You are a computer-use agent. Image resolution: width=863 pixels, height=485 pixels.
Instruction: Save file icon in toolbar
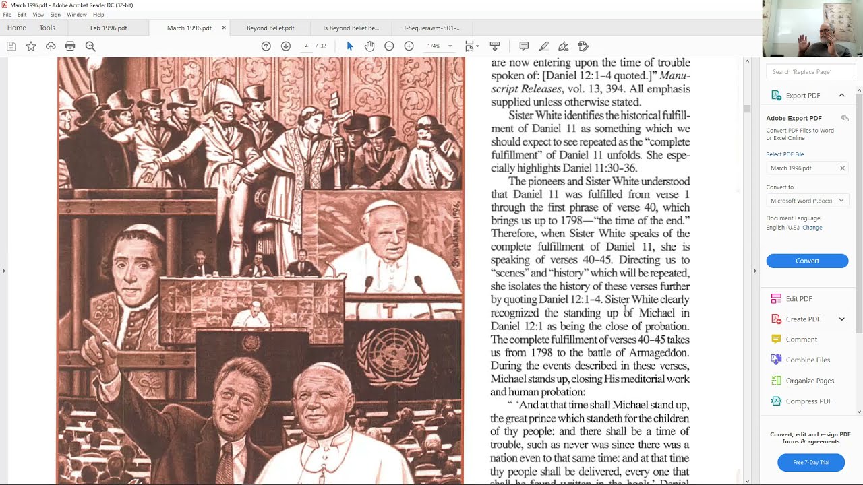click(x=11, y=46)
